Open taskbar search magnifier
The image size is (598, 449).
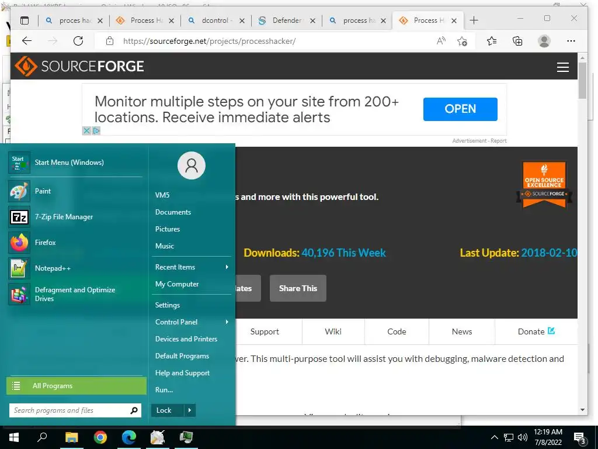(42, 437)
